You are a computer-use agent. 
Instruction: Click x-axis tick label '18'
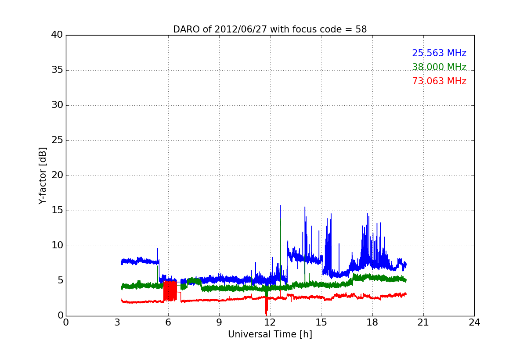click(372, 322)
